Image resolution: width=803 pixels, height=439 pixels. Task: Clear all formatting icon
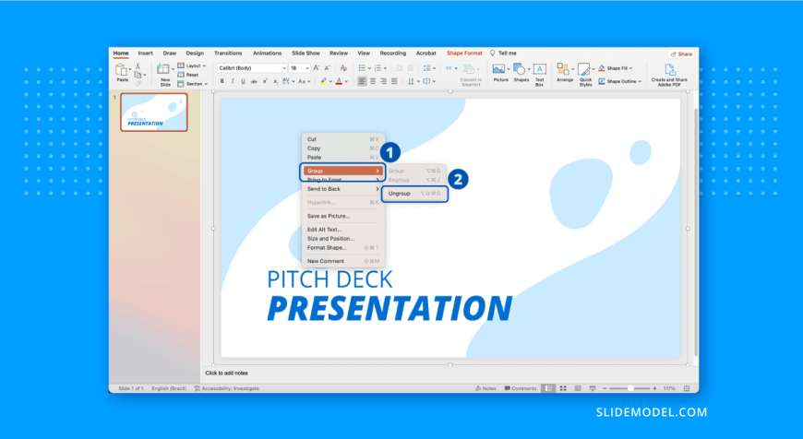coord(343,68)
